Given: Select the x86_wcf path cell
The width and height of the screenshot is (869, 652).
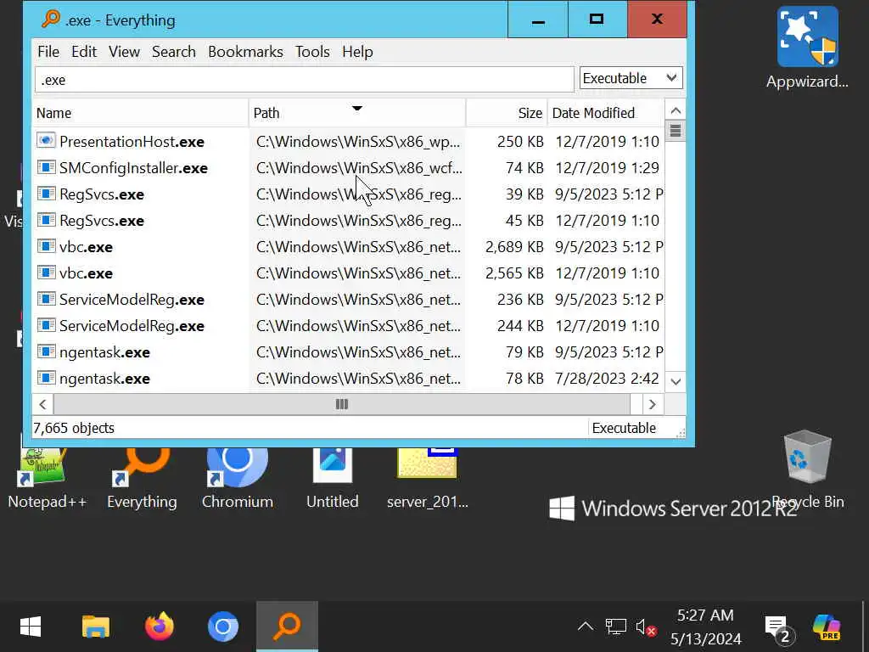Looking at the screenshot, I should [359, 168].
